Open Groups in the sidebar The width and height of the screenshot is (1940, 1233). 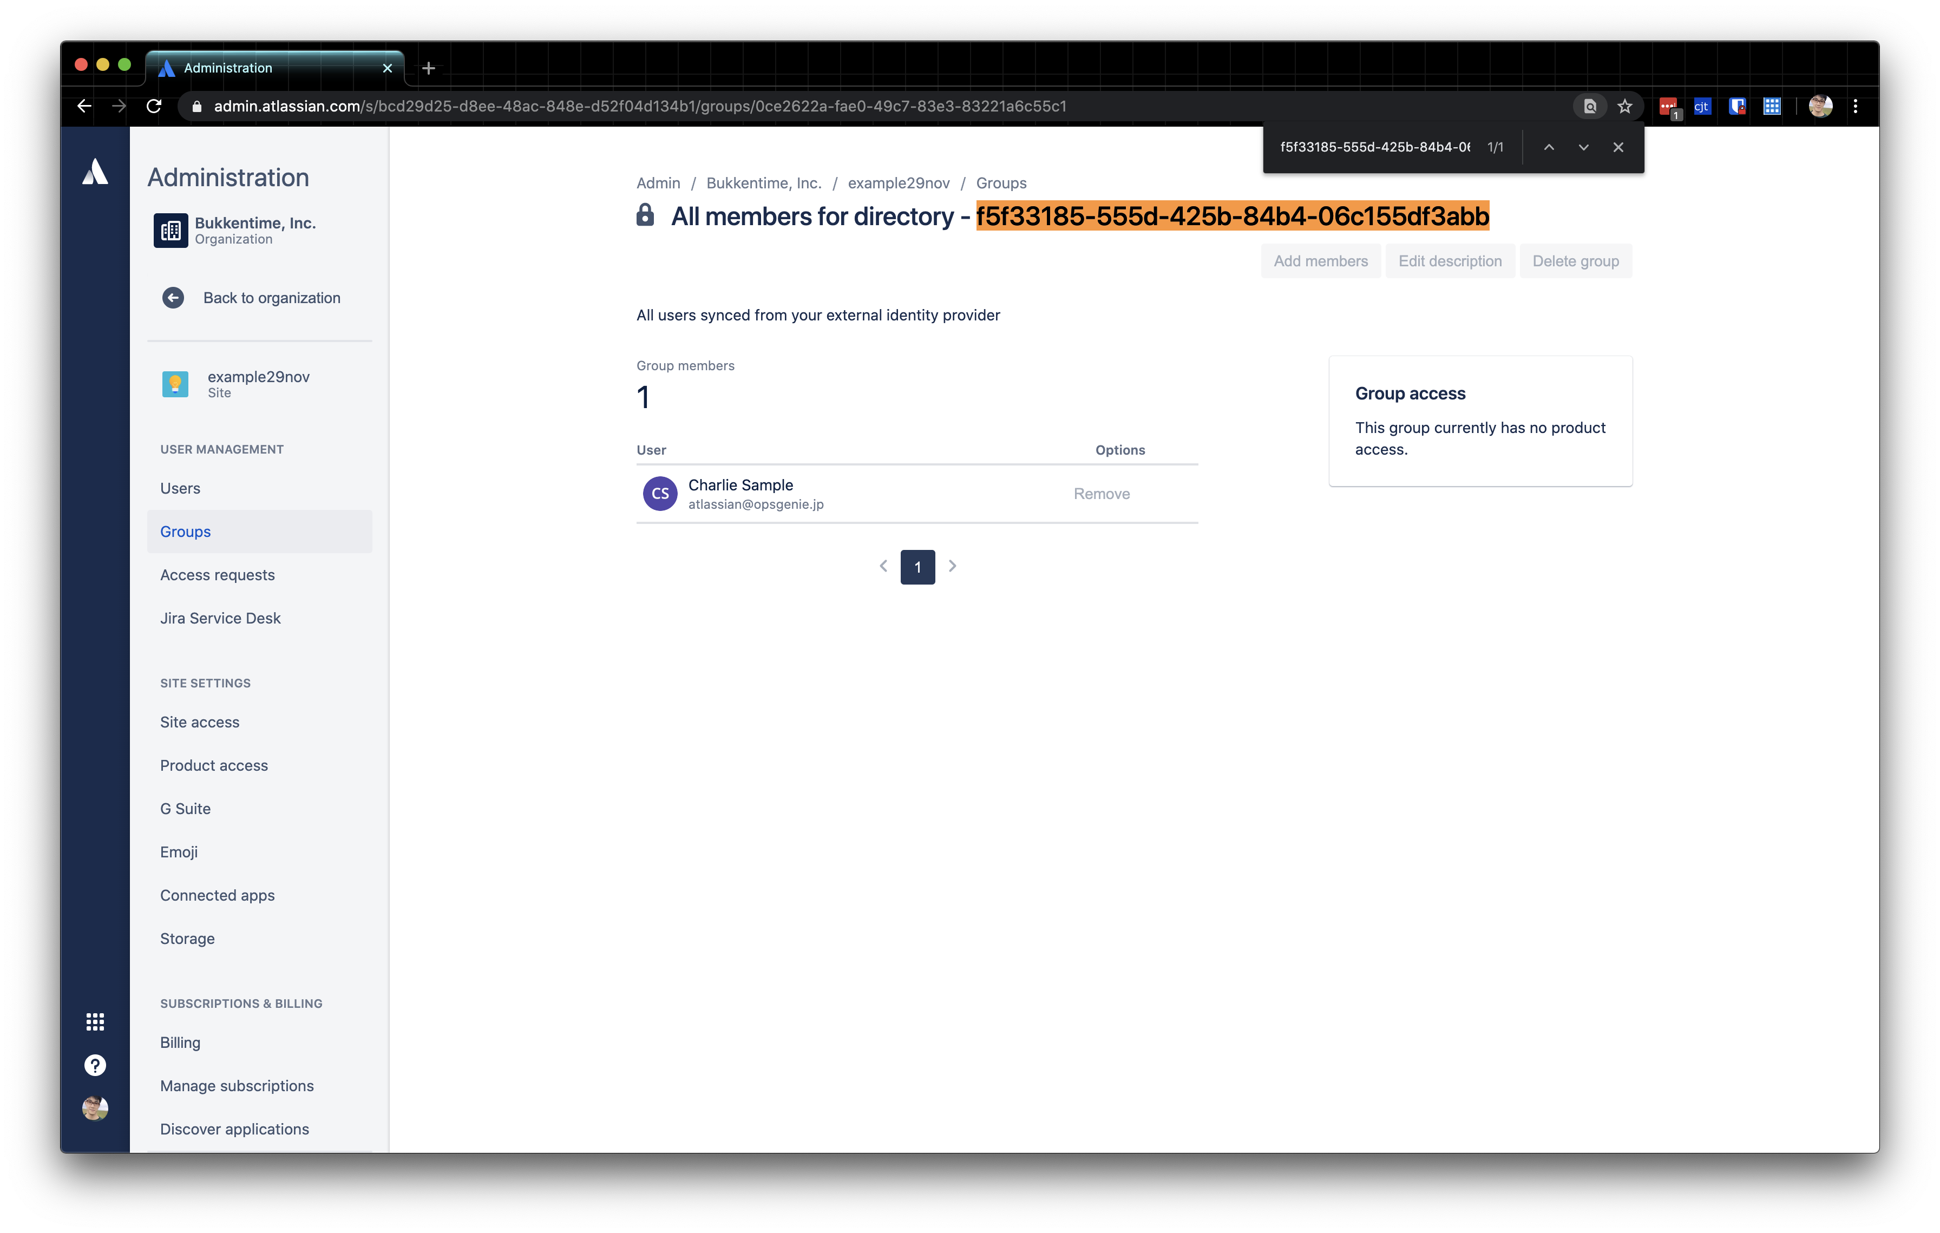259,532
